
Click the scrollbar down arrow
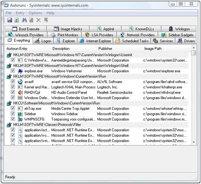(194, 142)
